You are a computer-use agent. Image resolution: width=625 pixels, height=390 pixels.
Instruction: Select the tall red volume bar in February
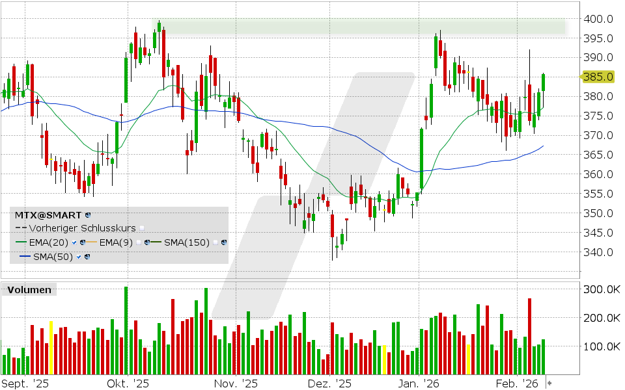[x=528, y=331]
